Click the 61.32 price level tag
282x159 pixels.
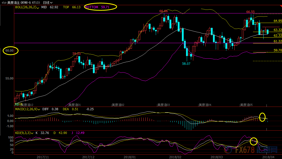(278, 41)
